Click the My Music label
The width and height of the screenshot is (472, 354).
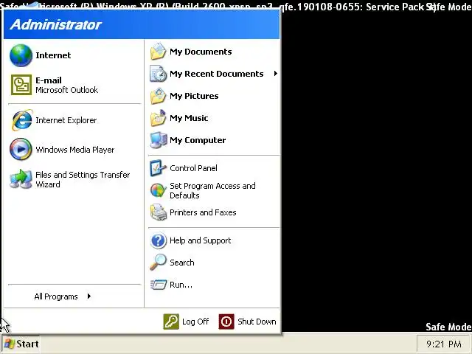pos(189,118)
